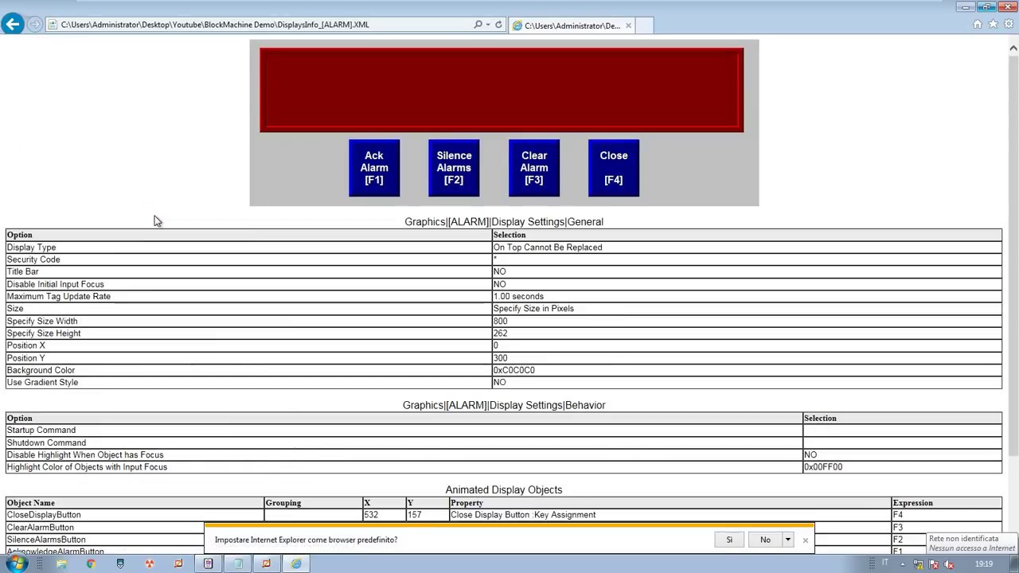Click 'ClearAlarmButton' object name
The image size is (1019, 573).
(x=41, y=528)
